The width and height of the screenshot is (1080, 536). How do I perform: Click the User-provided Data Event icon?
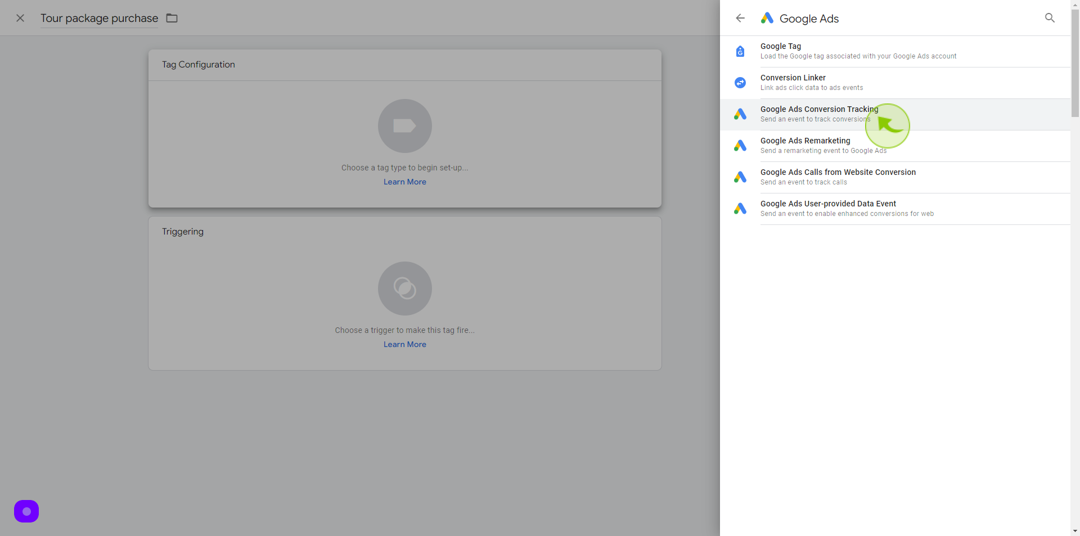tap(740, 209)
